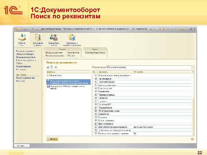Viewport: 207px width, 155px height.
Task: Open Полнотекстовый поиск from Сервис
Action: click(x=95, y=53)
